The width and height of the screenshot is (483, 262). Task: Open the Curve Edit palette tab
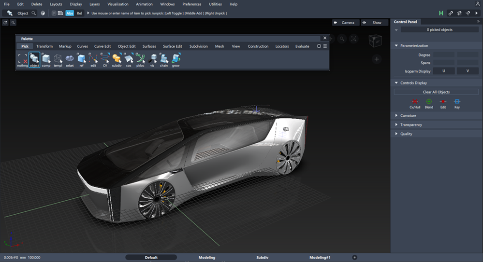pos(102,46)
